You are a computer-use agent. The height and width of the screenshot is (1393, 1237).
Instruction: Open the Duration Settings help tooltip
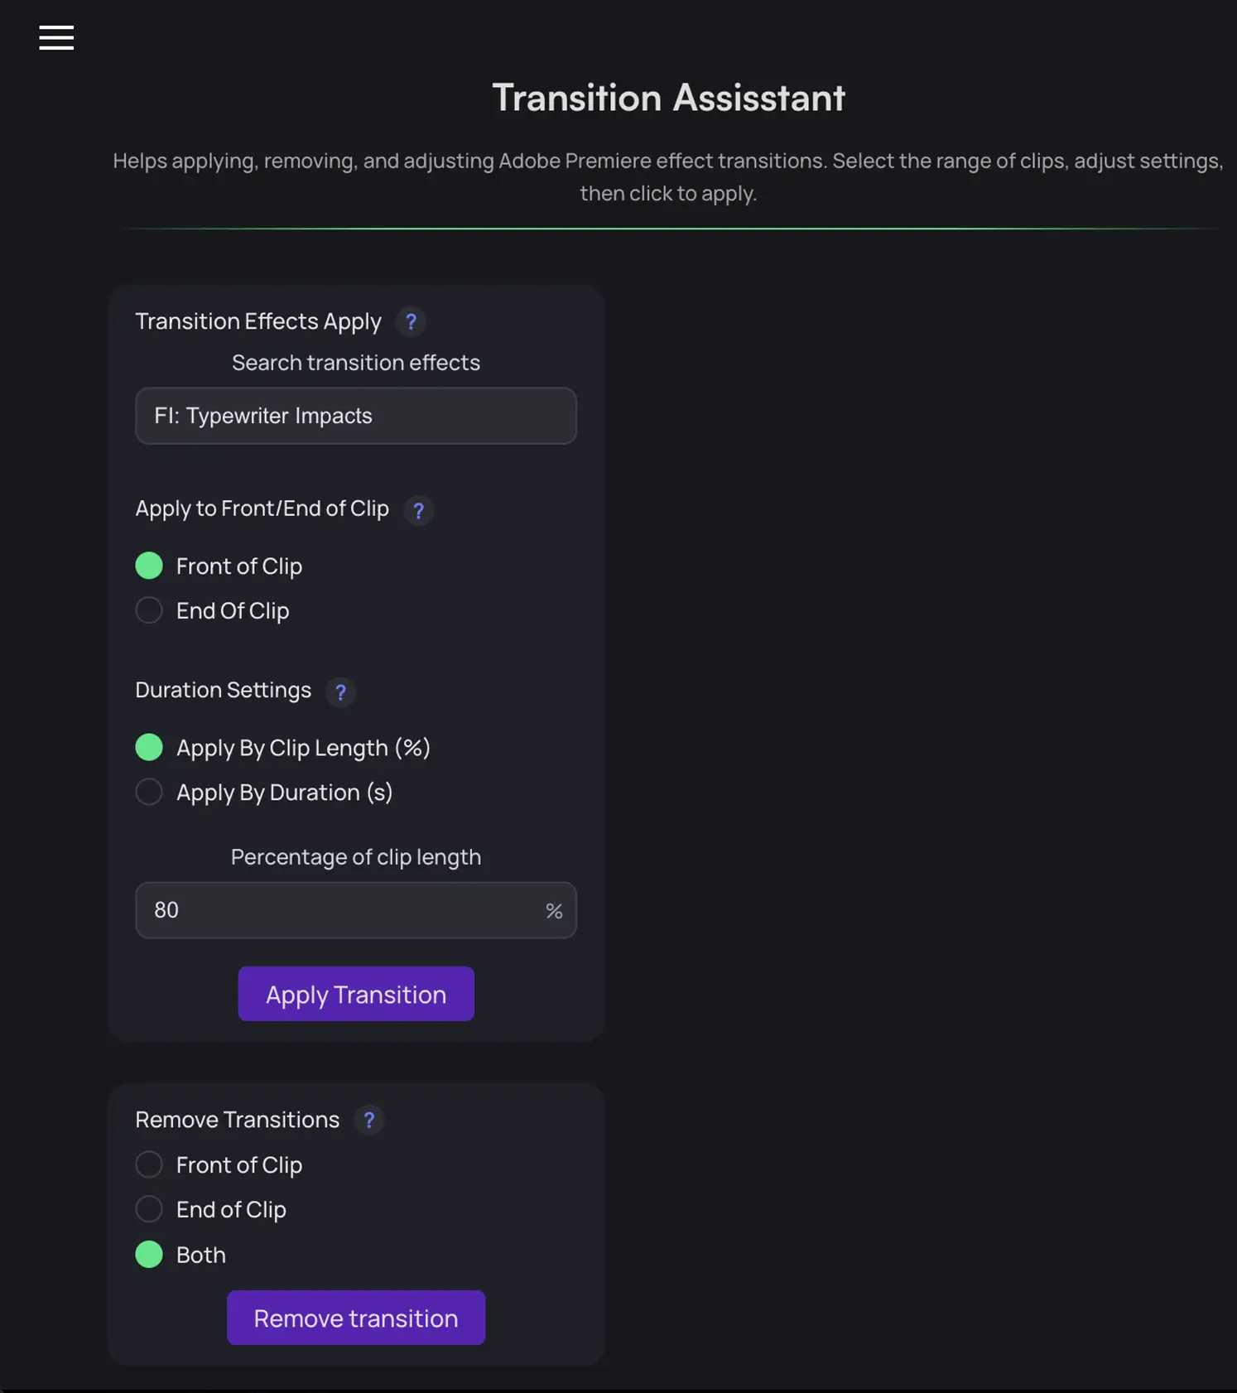click(x=341, y=692)
